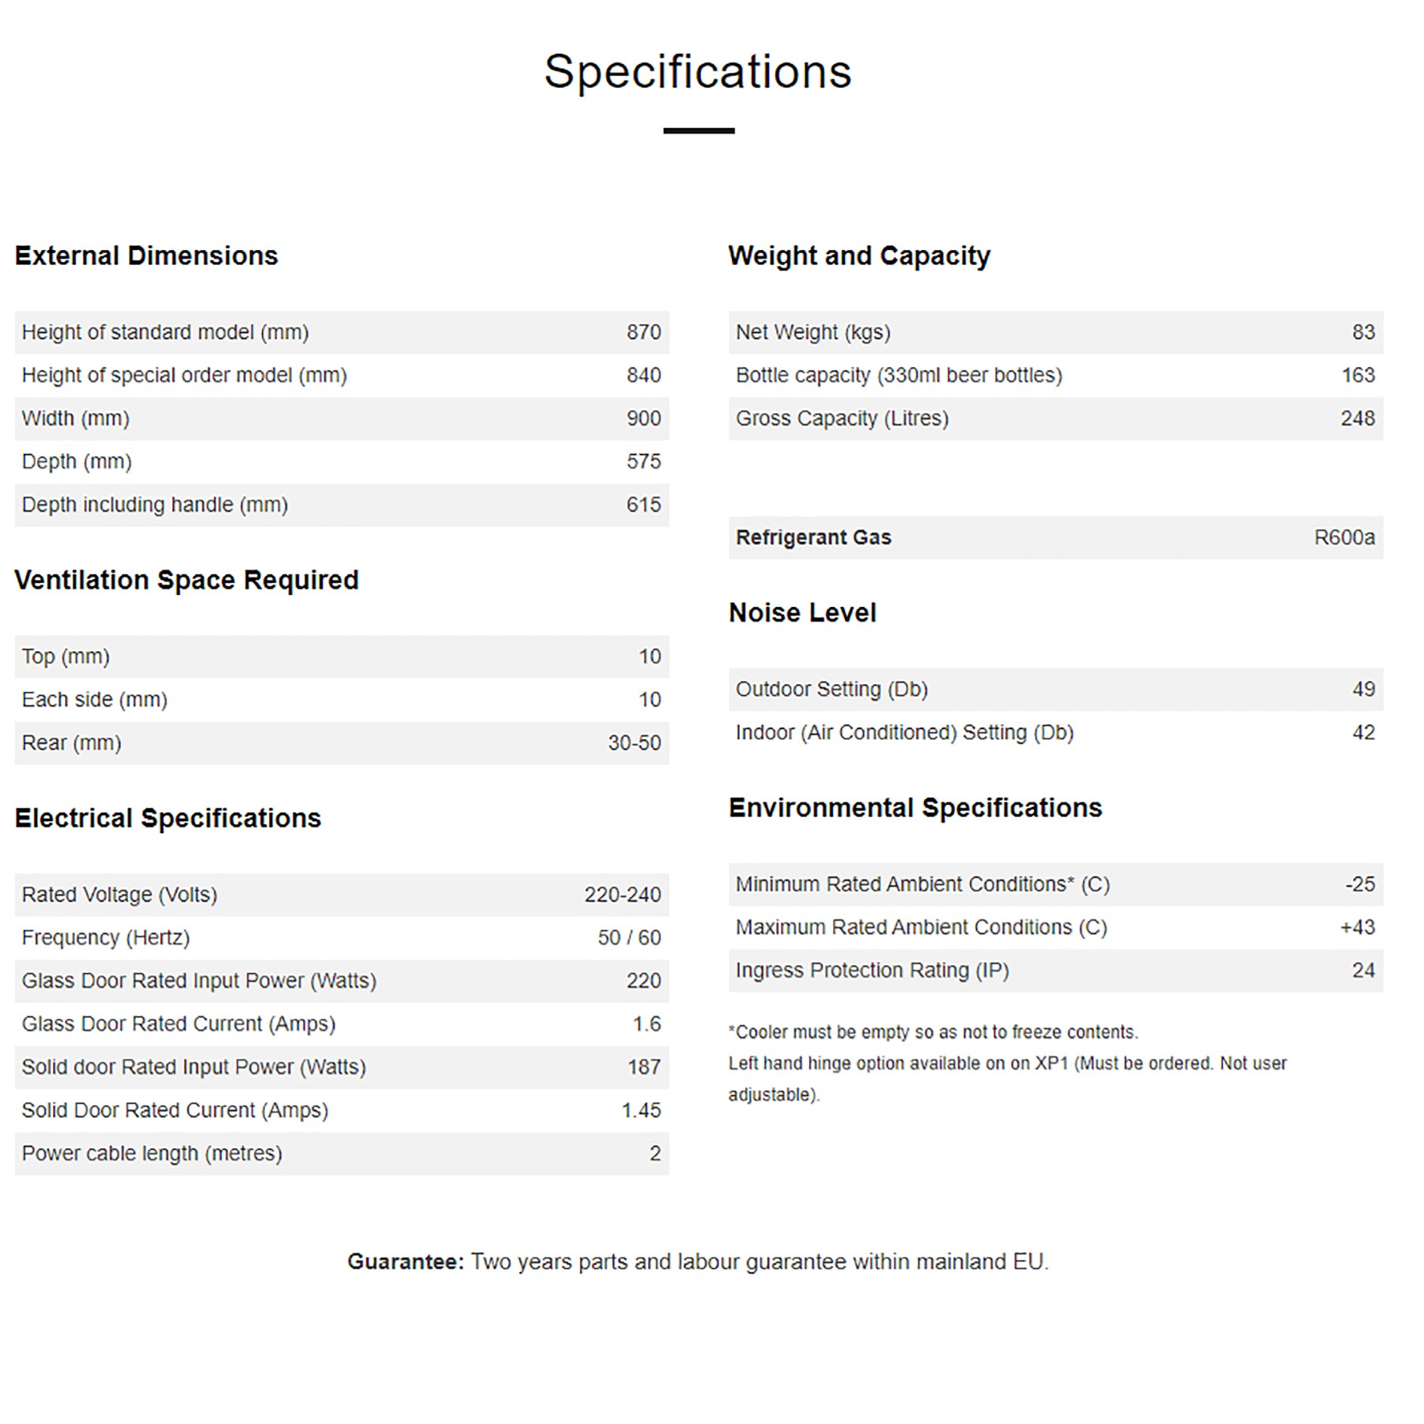The width and height of the screenshot is (1424, 1424).
Task: Click the Specifications page title
Action: (x=698, y=72)
